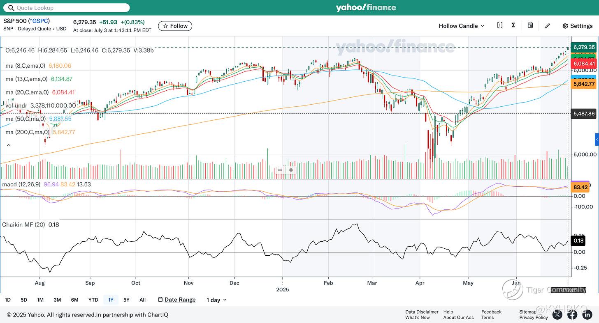Image resolution: width=599 pixels, height=323 pixels.
Task: Click the 6,084.41 red price tag
Action: (584, 64)
